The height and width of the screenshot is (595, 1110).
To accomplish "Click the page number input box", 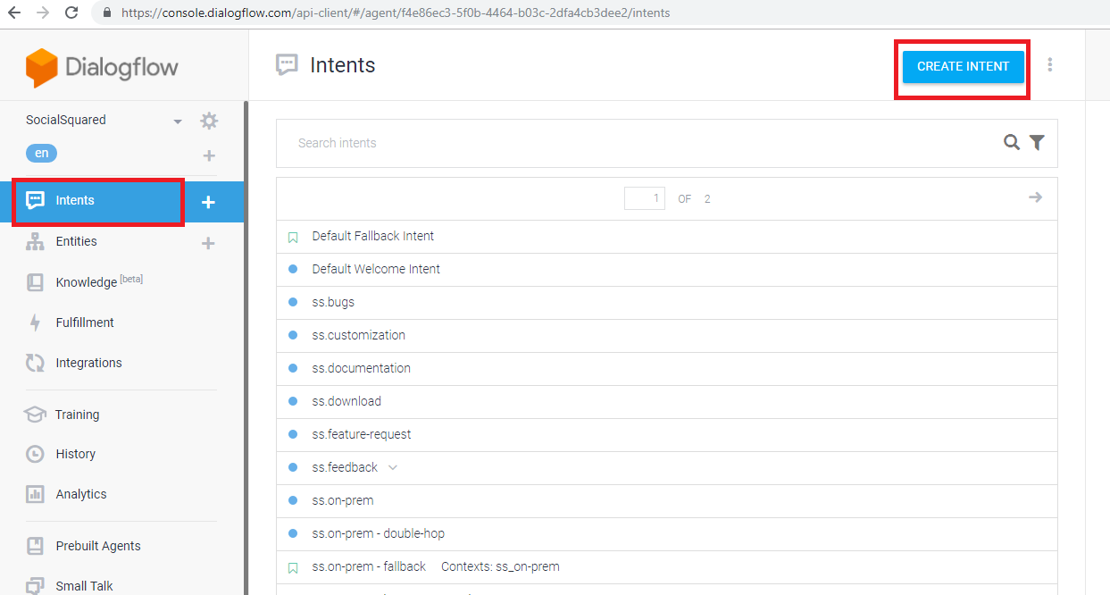I will (x=644, y=198).
